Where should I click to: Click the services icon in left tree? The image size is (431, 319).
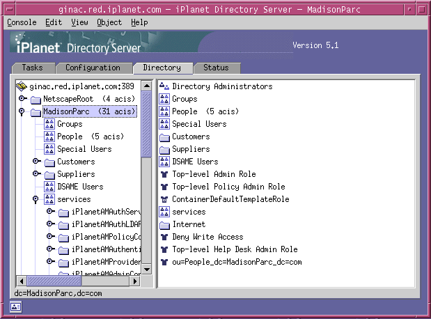[49, 199]
